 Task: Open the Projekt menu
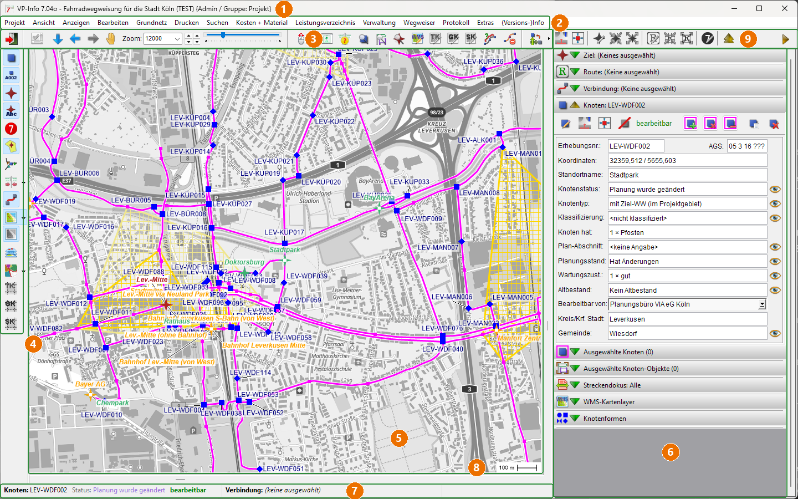[15, 23]
